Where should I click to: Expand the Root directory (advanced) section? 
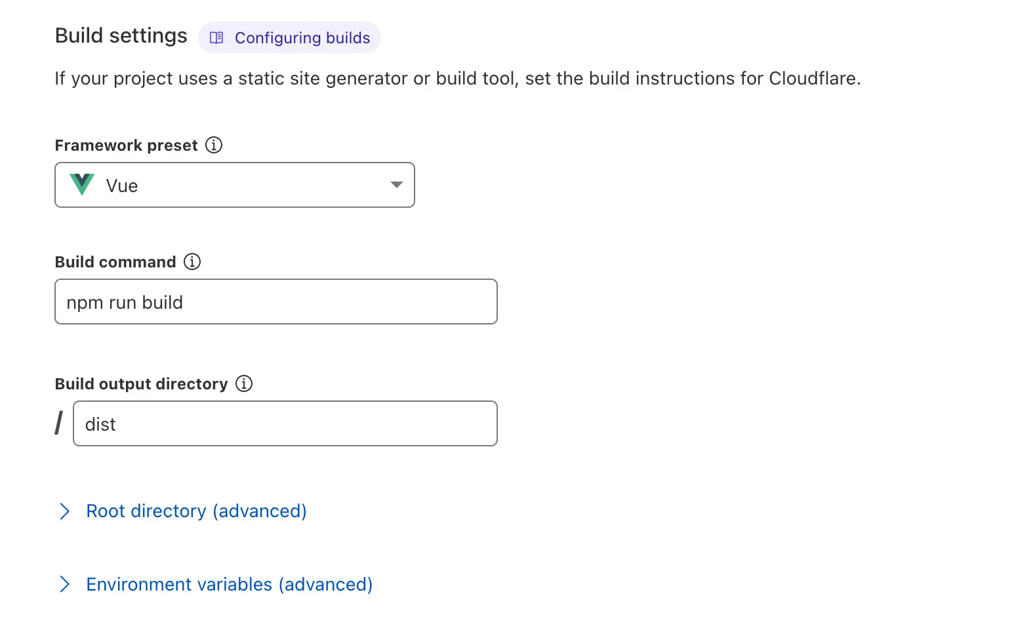click(196, 511)
